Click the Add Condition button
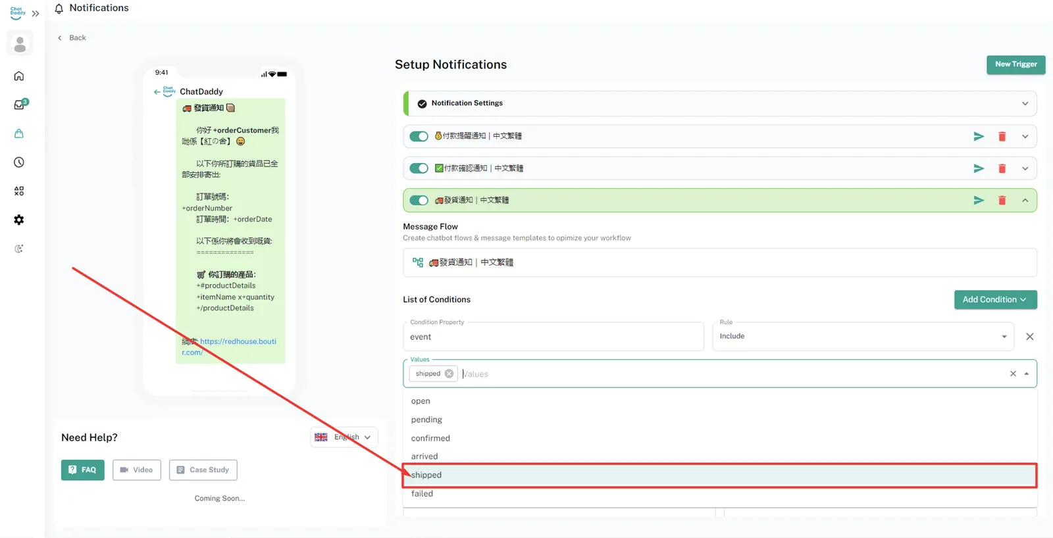Viewport: 1053px width, 538px height. [x=995, y=299]
